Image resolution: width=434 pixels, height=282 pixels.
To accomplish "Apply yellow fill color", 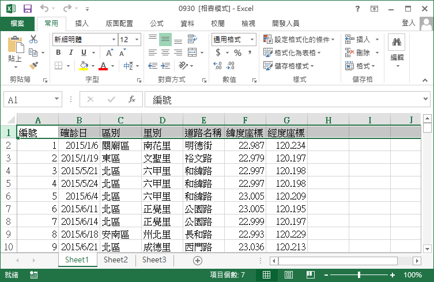I will [84, 66].
